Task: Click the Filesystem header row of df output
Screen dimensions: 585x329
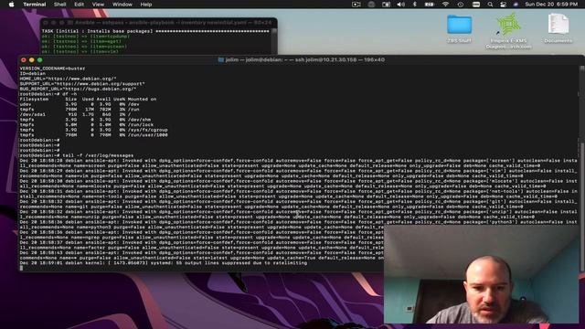Action: 88,100
